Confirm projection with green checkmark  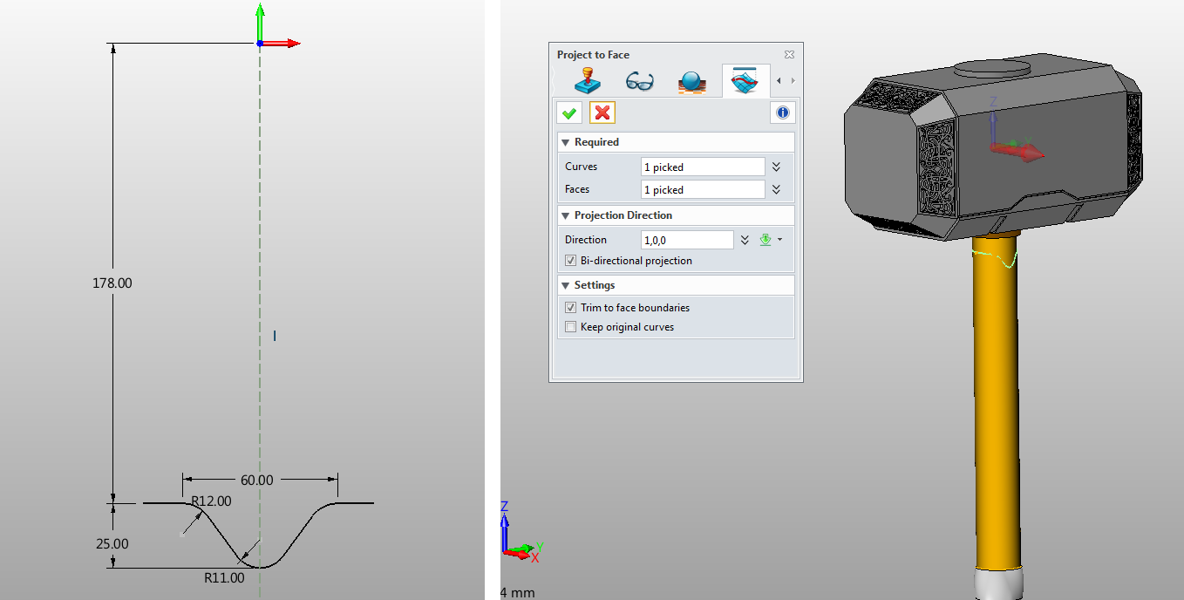pos(569,112)
